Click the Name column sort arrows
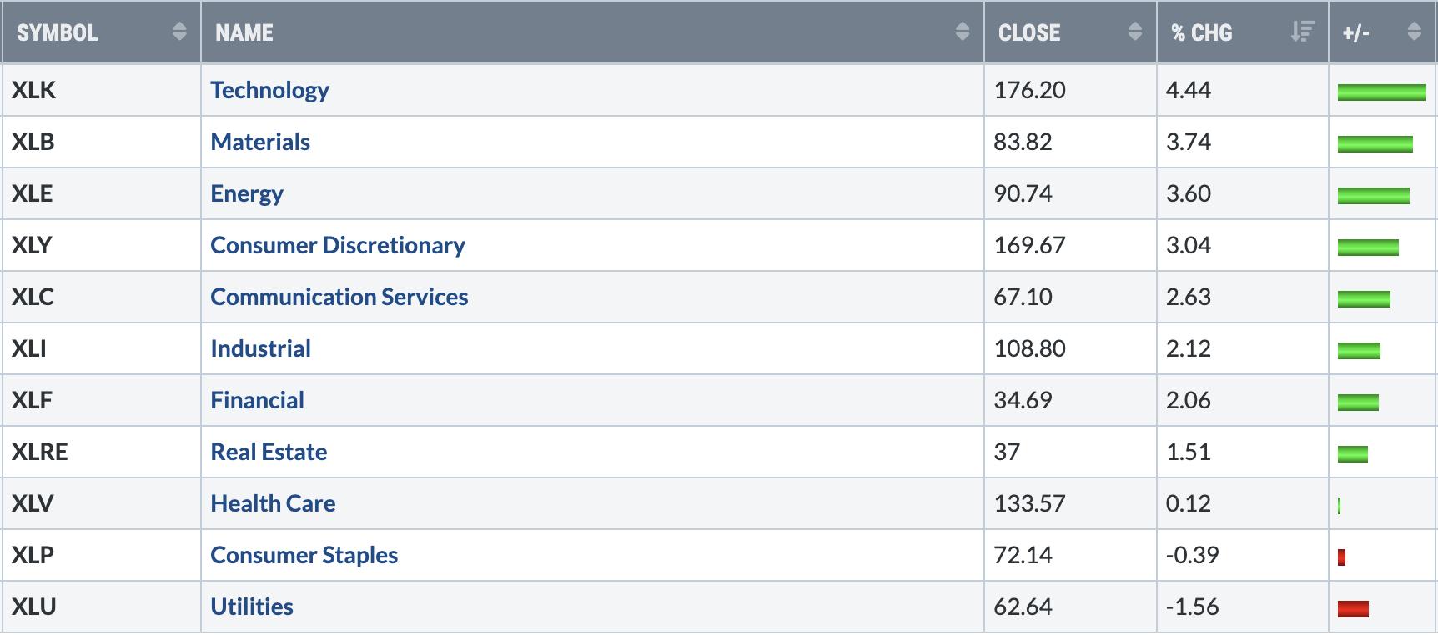 pyautogui.click(x=963, y=32)
